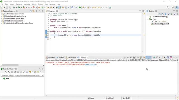Click the pencil edit icon in Boot Dashboard
Image resolution: width=179 pixels, height=100 pixels.
(x=24, y=72)
